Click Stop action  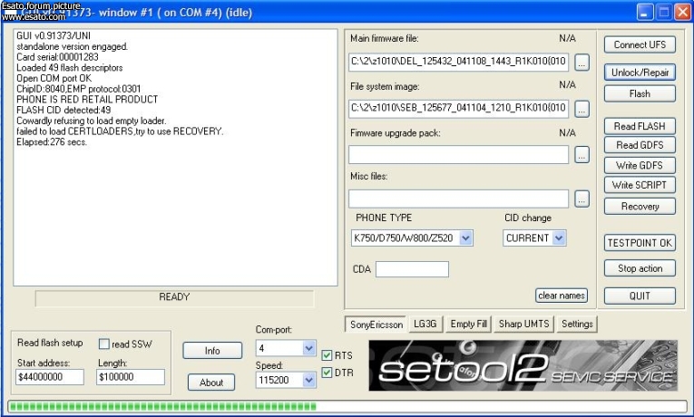(640, 268)
